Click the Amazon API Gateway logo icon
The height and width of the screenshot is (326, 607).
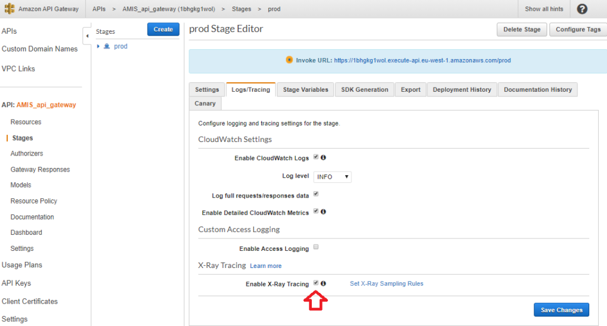9,9
